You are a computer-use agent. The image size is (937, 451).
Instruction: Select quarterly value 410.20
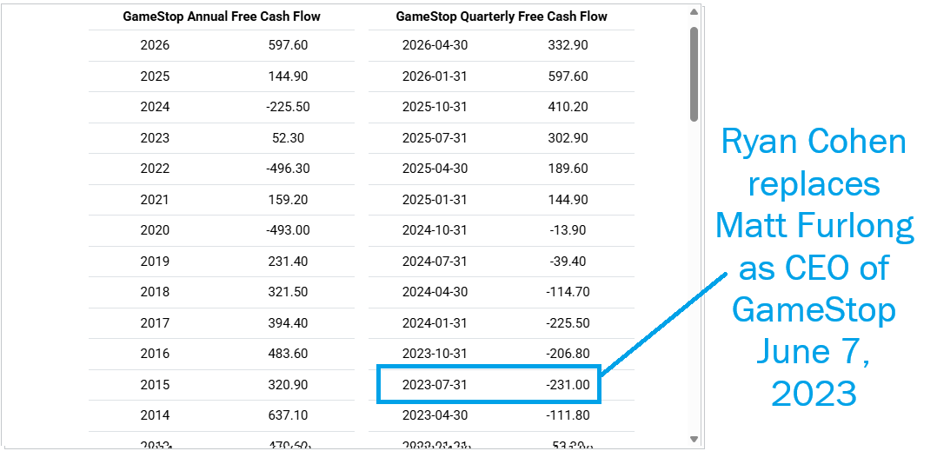[x=568, y=107]
